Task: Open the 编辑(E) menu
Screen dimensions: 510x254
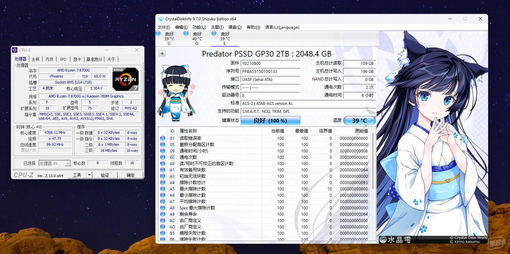Action: (x=181, y=27)
